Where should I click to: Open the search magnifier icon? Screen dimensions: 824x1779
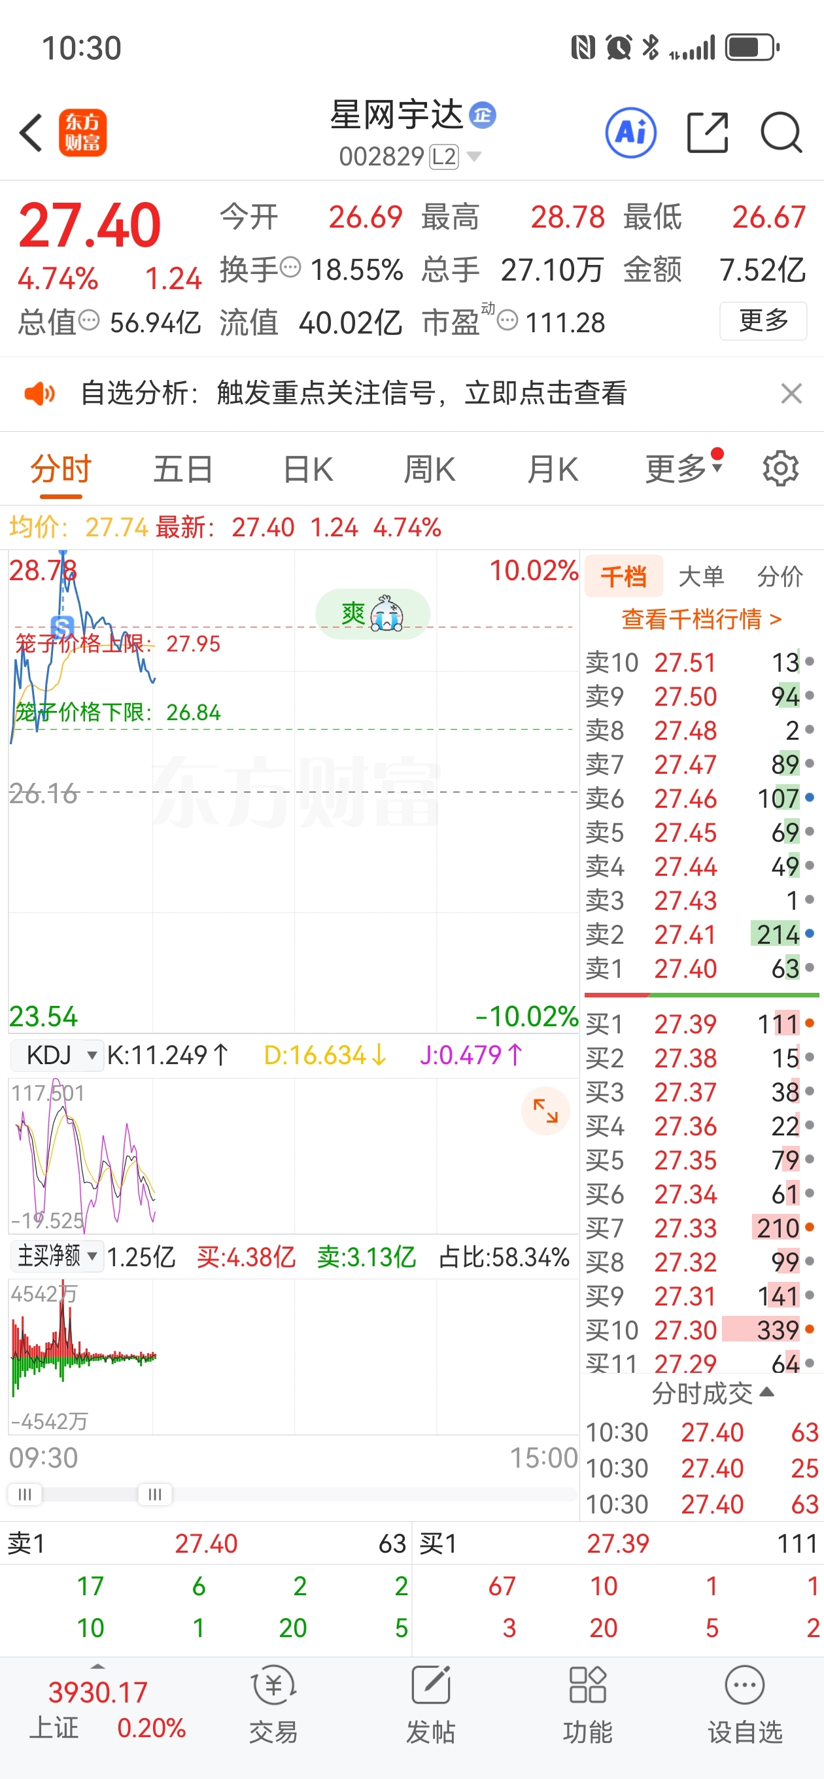(781, 132)
